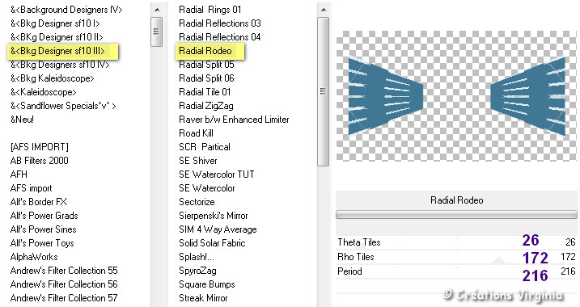Screen dimensions: 580x307
Task: Select Alf's Power Toys category
Action: pos(42,243)
